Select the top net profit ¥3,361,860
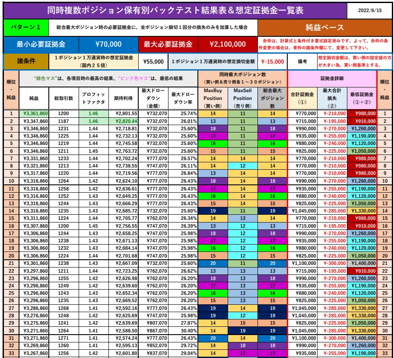Image resolution: width=394 pixels, height=358 pixels. click(34, 113)
